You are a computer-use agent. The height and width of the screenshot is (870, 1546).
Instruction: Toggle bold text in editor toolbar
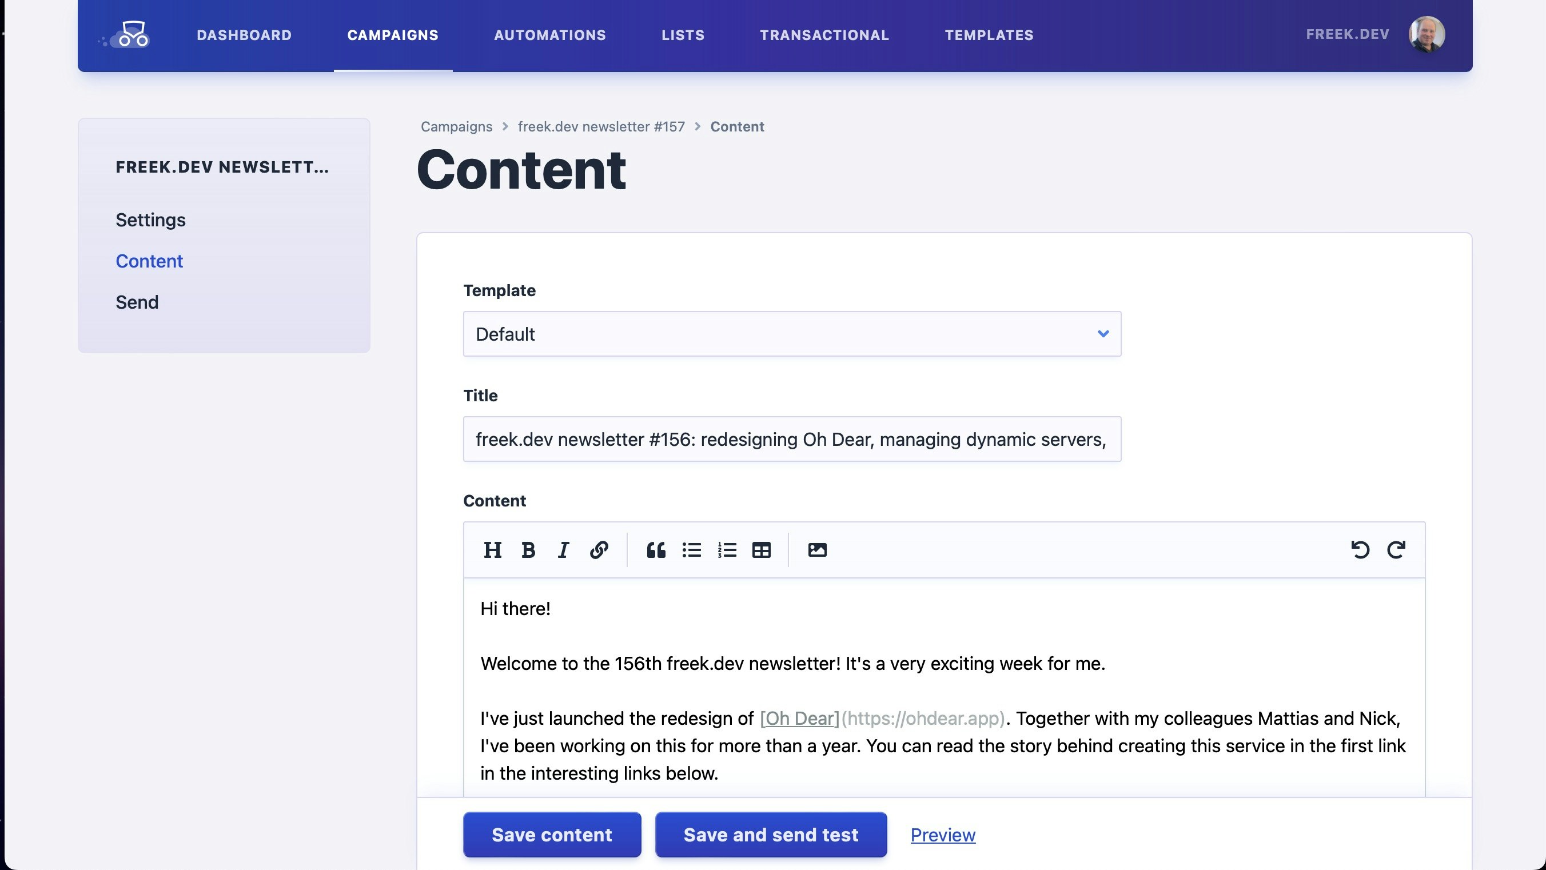[528, 549]
